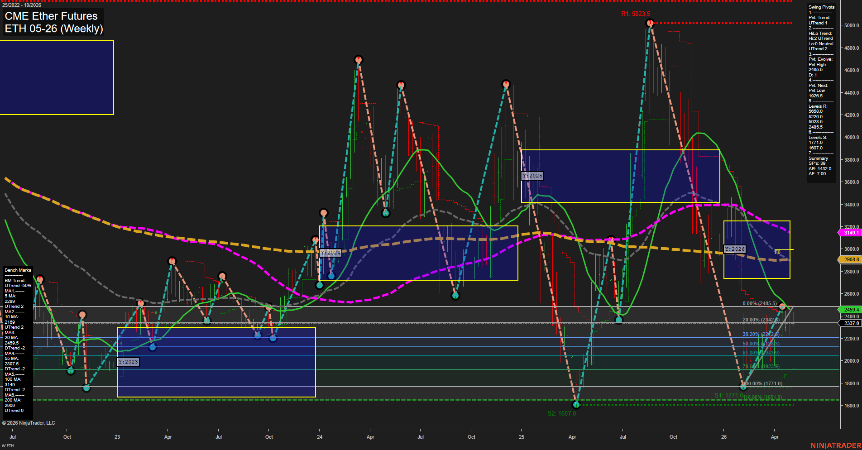
Task: Click the 5000.0 price axis label
Action: 852,25
